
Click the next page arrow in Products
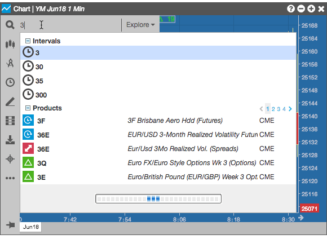coord(290,109)
